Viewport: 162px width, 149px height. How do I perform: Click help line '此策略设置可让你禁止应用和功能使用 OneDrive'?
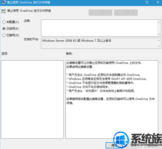pos(104,63)
